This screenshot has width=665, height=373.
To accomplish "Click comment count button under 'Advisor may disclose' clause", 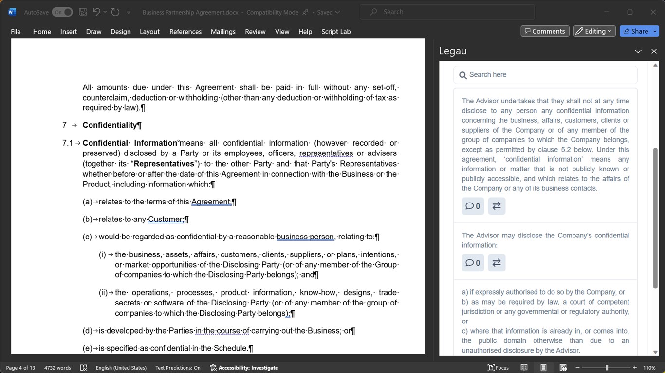I will pos(473,263).
